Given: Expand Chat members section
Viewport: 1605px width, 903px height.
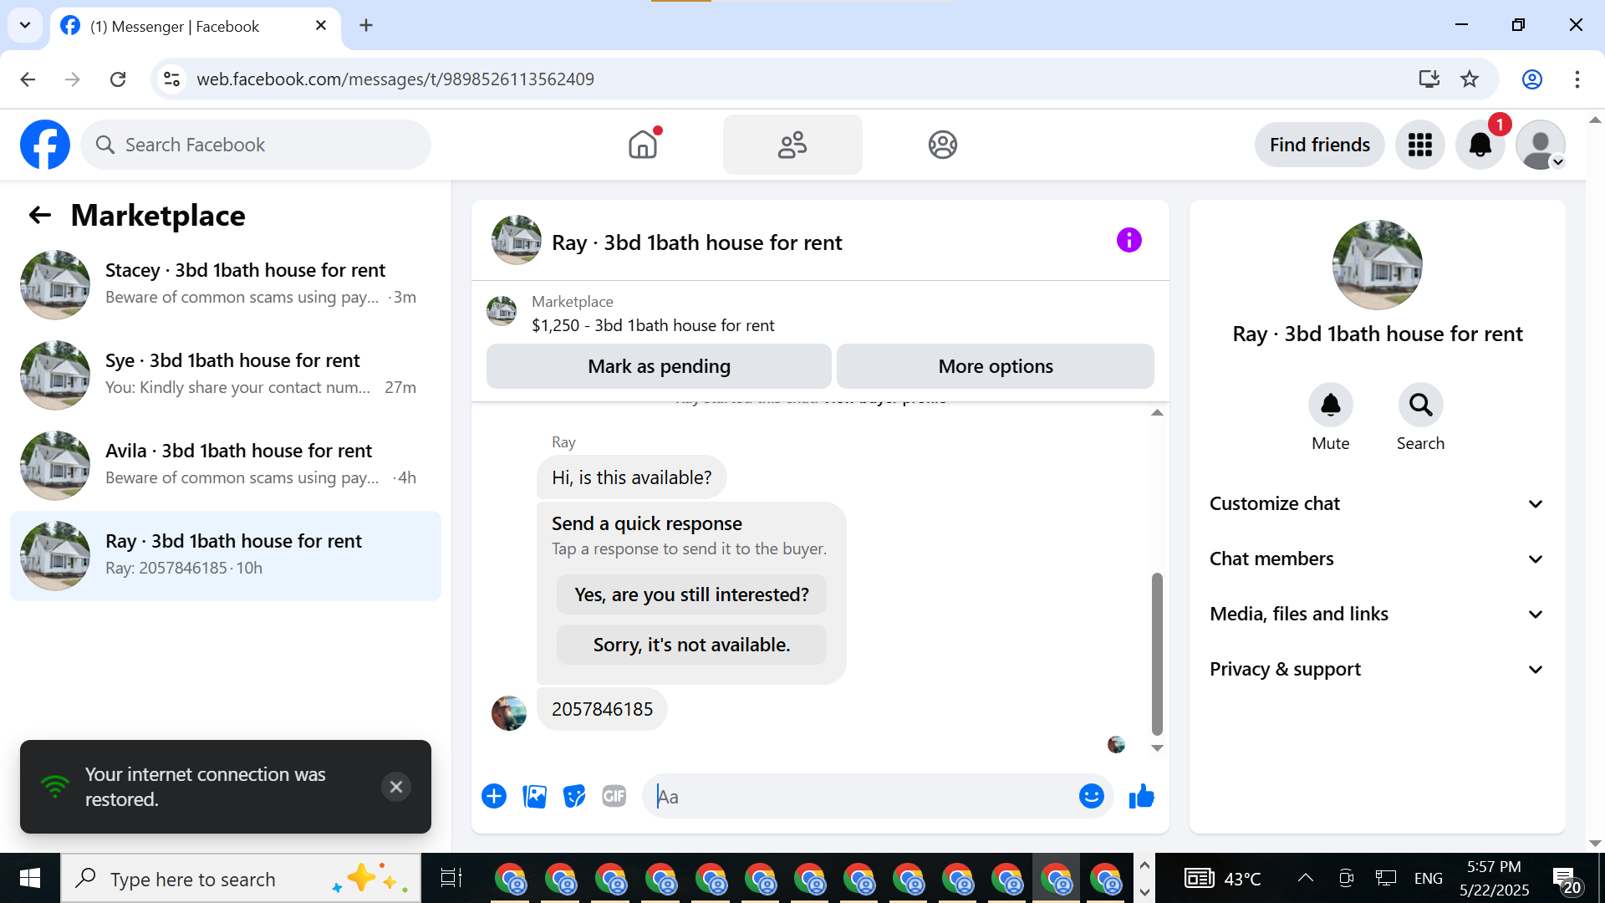Looking at the screenshot, I should click(x=1377, y=559).
